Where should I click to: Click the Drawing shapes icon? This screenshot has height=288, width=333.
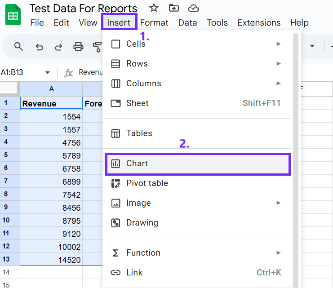click(x=116, y=223)
